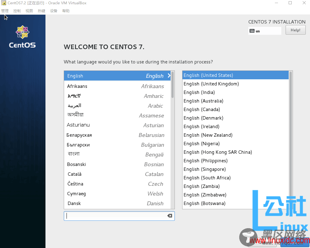310x248 pixels.
Task: Select Bosanski in the language list
Action: (x=117, y=164)
